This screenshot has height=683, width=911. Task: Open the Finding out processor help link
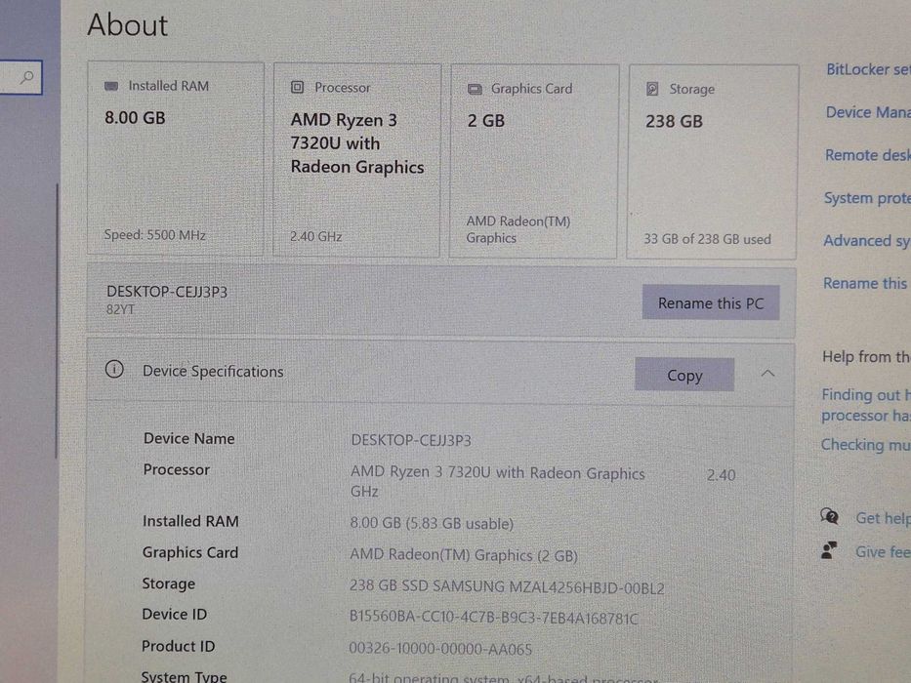pyautogui.click(x=866, y=405)
